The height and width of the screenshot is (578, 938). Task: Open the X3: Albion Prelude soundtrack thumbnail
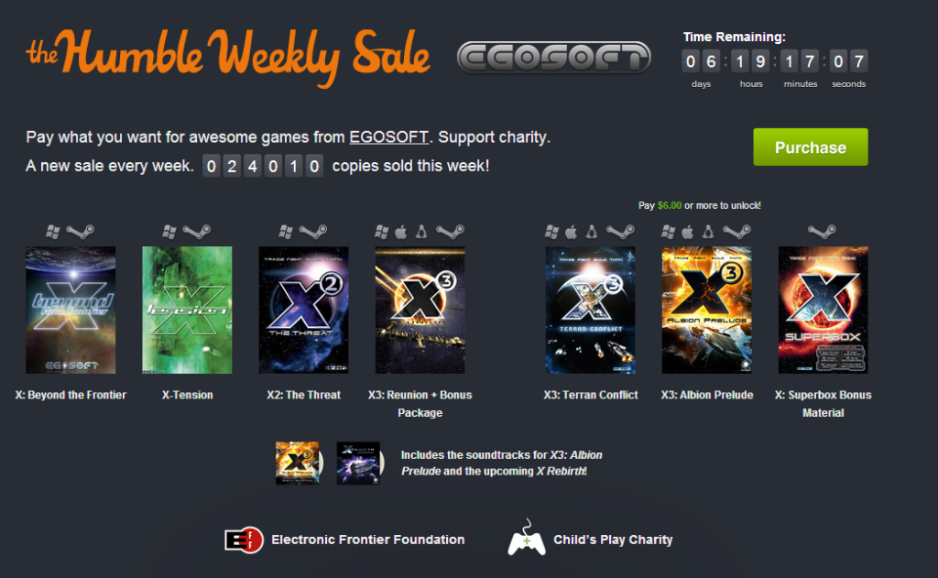click(299, 463)
